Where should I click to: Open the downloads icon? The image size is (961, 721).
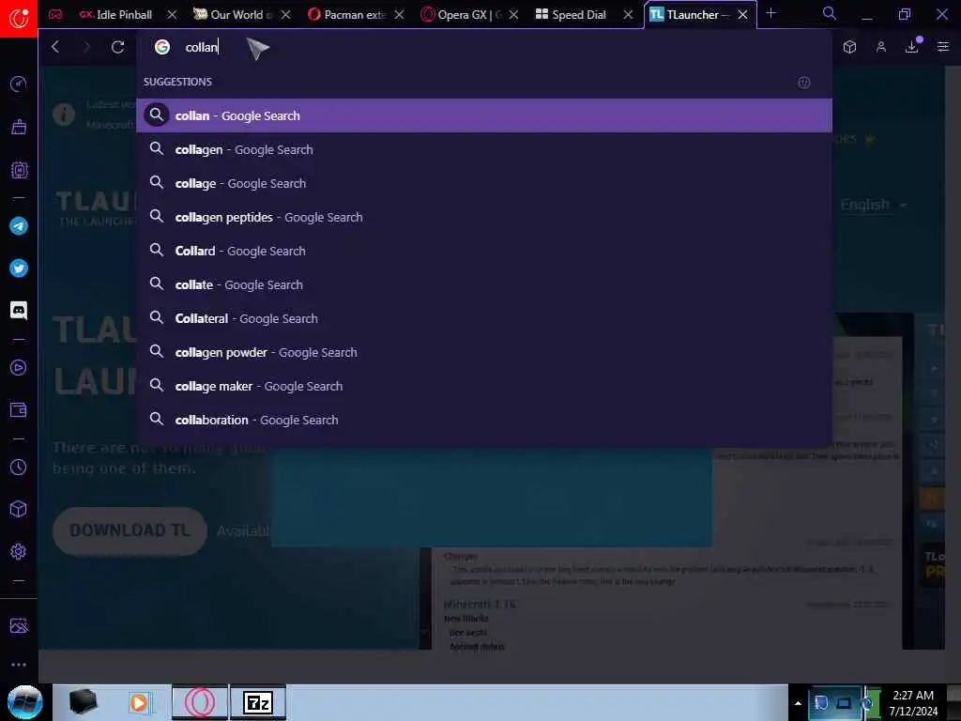point(912,46)
